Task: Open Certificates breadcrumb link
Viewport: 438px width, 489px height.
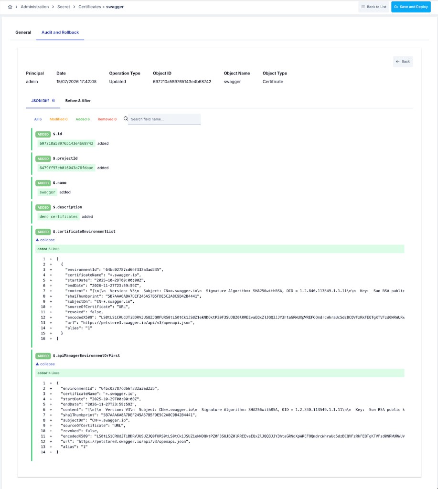Action: click(x=89, y=7)
